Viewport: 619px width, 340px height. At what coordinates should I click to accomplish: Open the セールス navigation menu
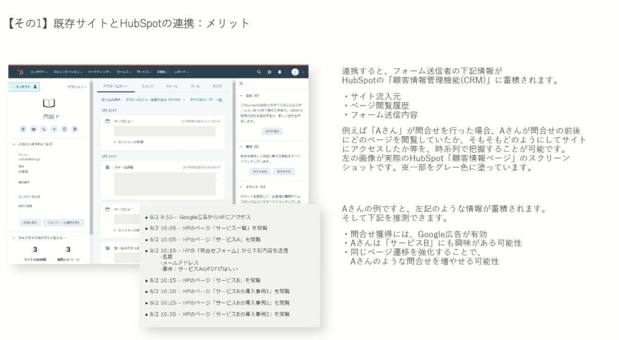point(124,72)
